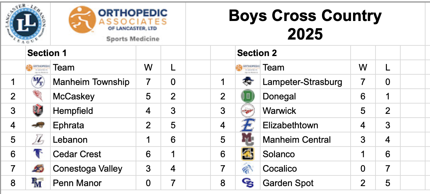Screen dimensions: 430x194
Task: Select the Boys Cross Country 2025 title
Action: (305, 25)
